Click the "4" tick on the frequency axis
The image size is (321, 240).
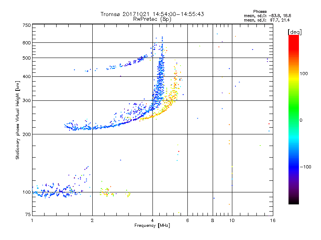[152, 220]
